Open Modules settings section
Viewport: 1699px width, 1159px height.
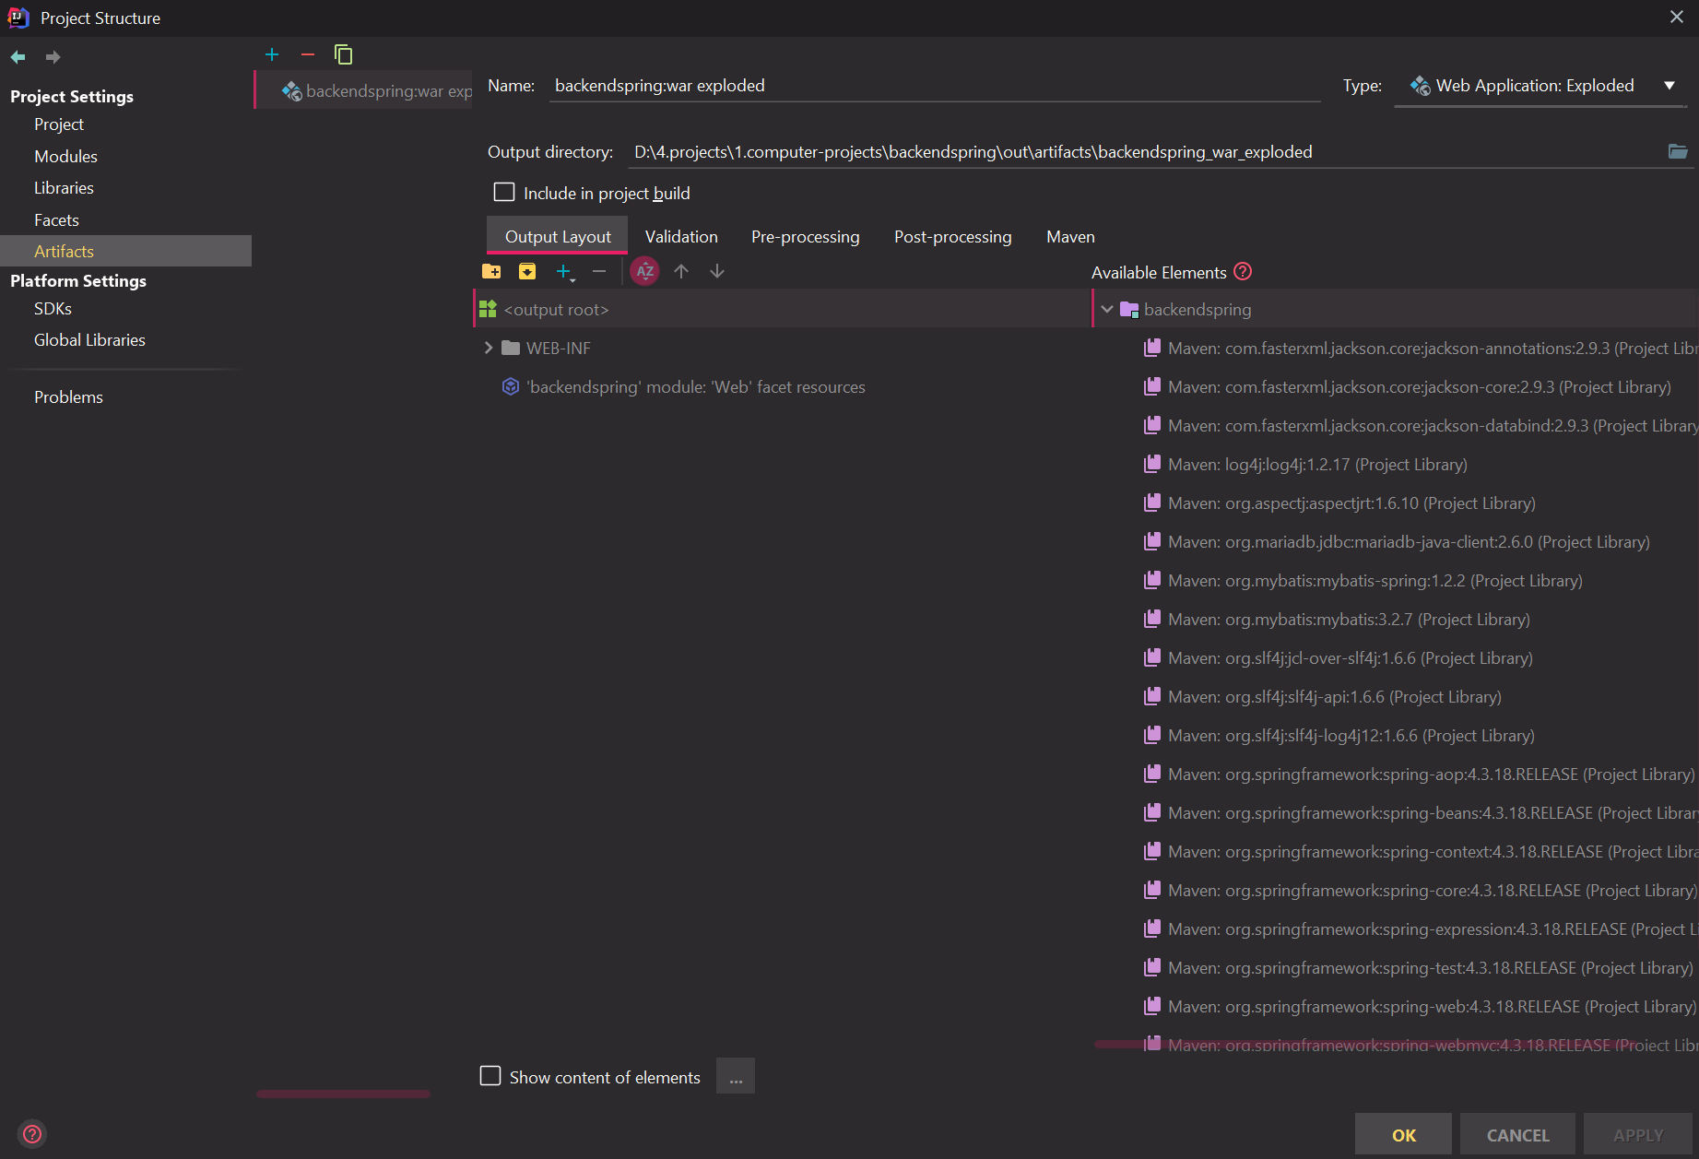tap(65, 157)
